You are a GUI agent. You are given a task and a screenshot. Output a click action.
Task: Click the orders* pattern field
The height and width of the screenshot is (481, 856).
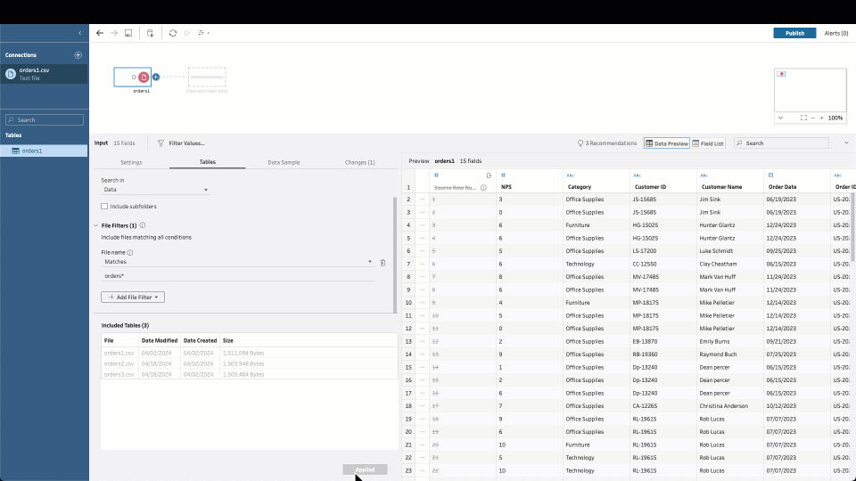[238, 276]
